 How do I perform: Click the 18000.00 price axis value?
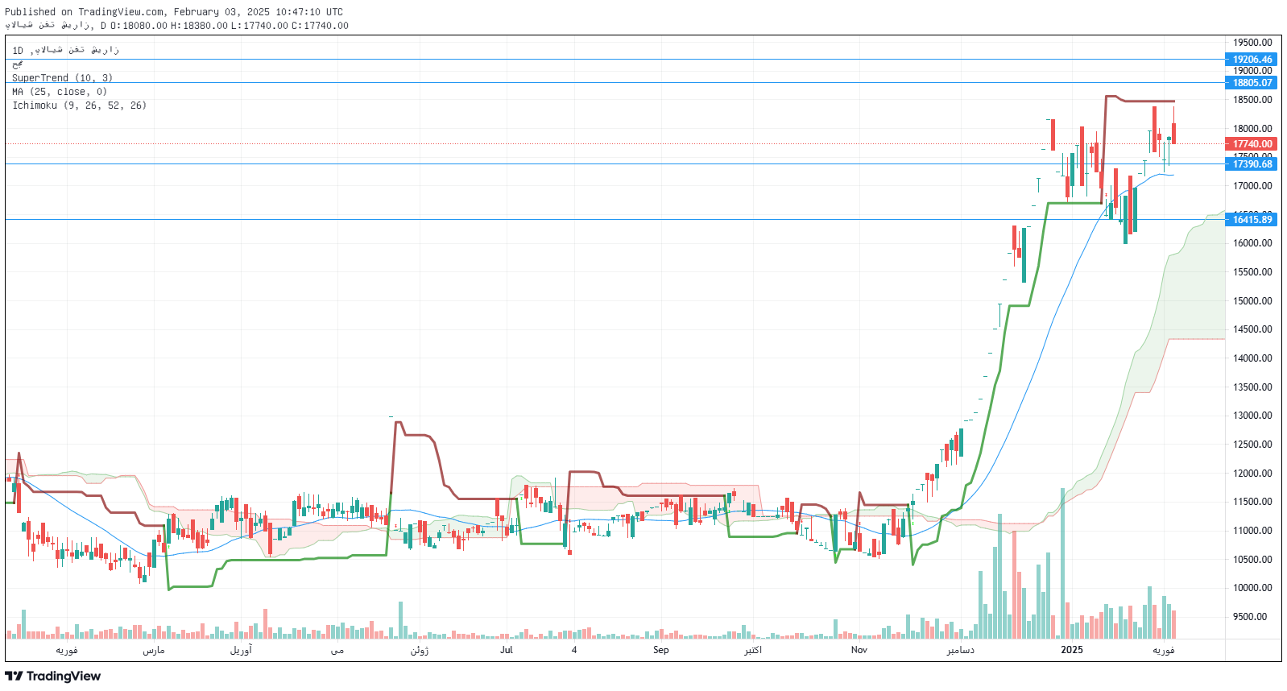pos(1252,129)
